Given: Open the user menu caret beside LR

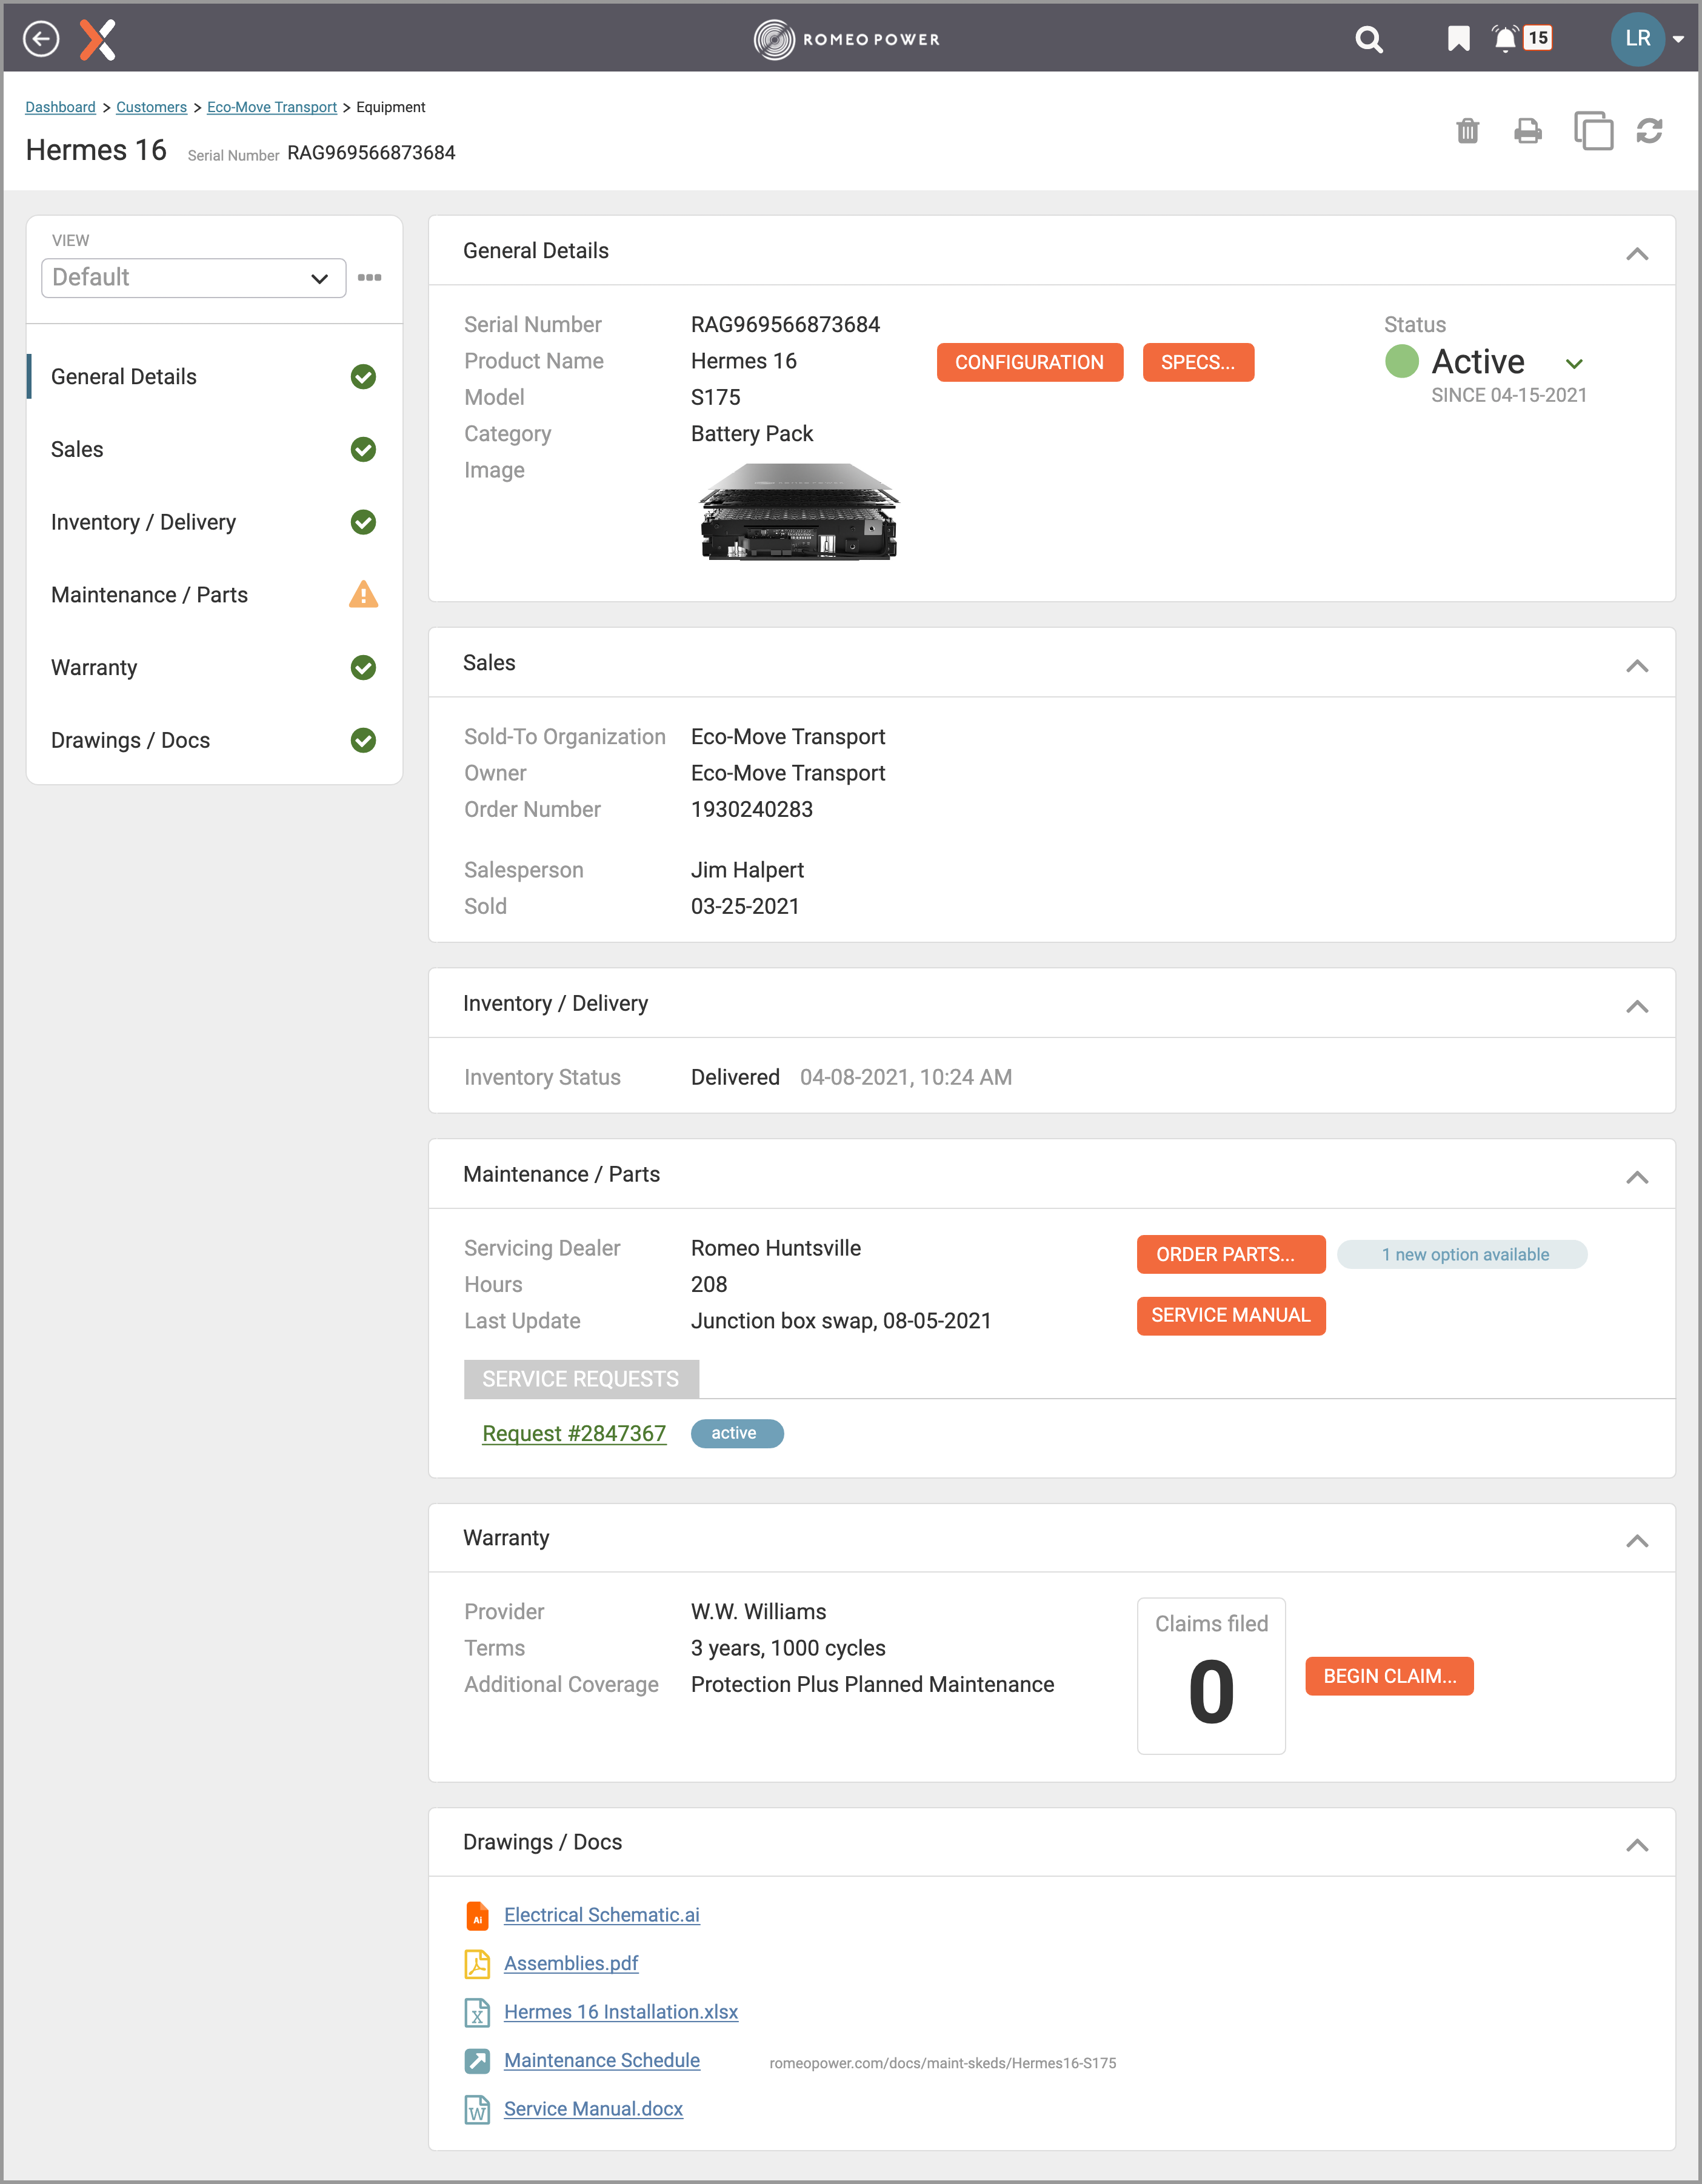Looking at the screenshot, I should point(1679,40).
